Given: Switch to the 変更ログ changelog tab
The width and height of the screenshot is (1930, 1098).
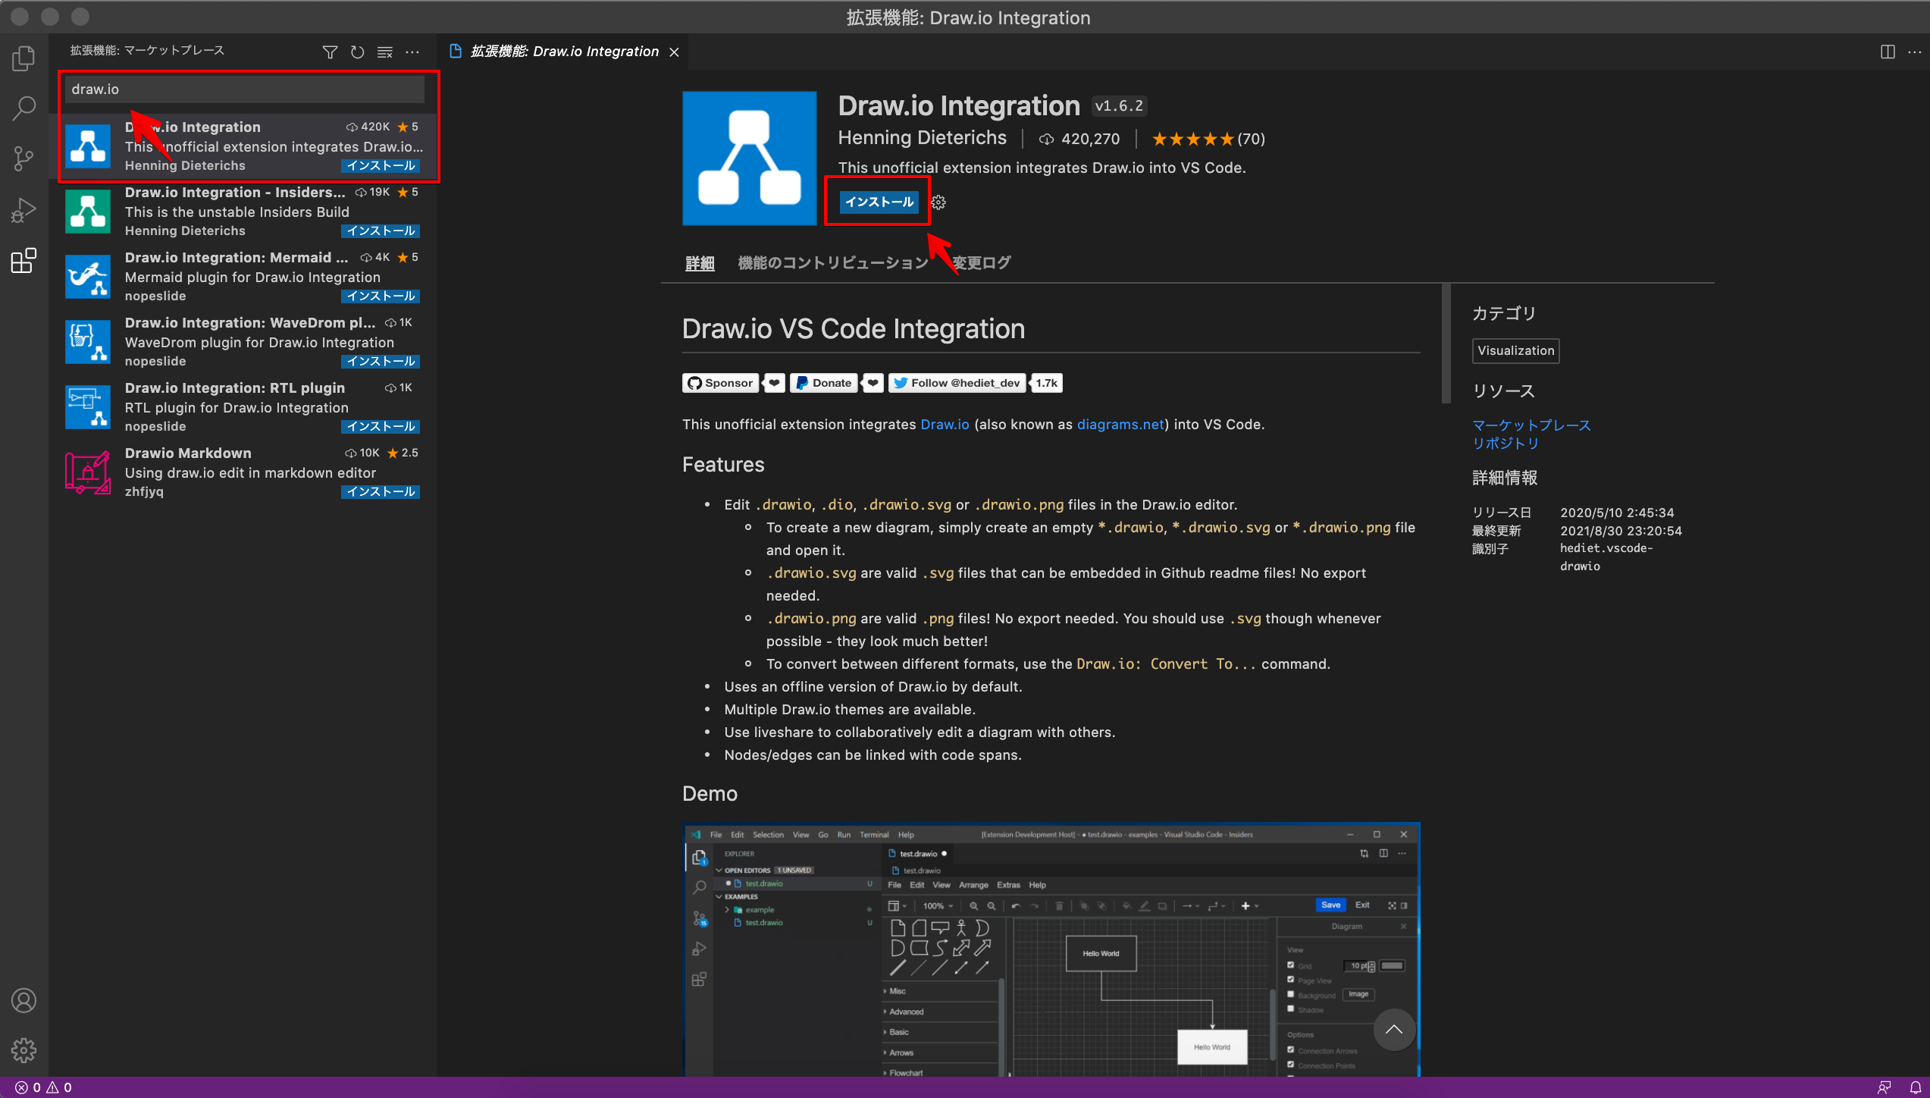Looking at the screenshot, I should [982, 263].
